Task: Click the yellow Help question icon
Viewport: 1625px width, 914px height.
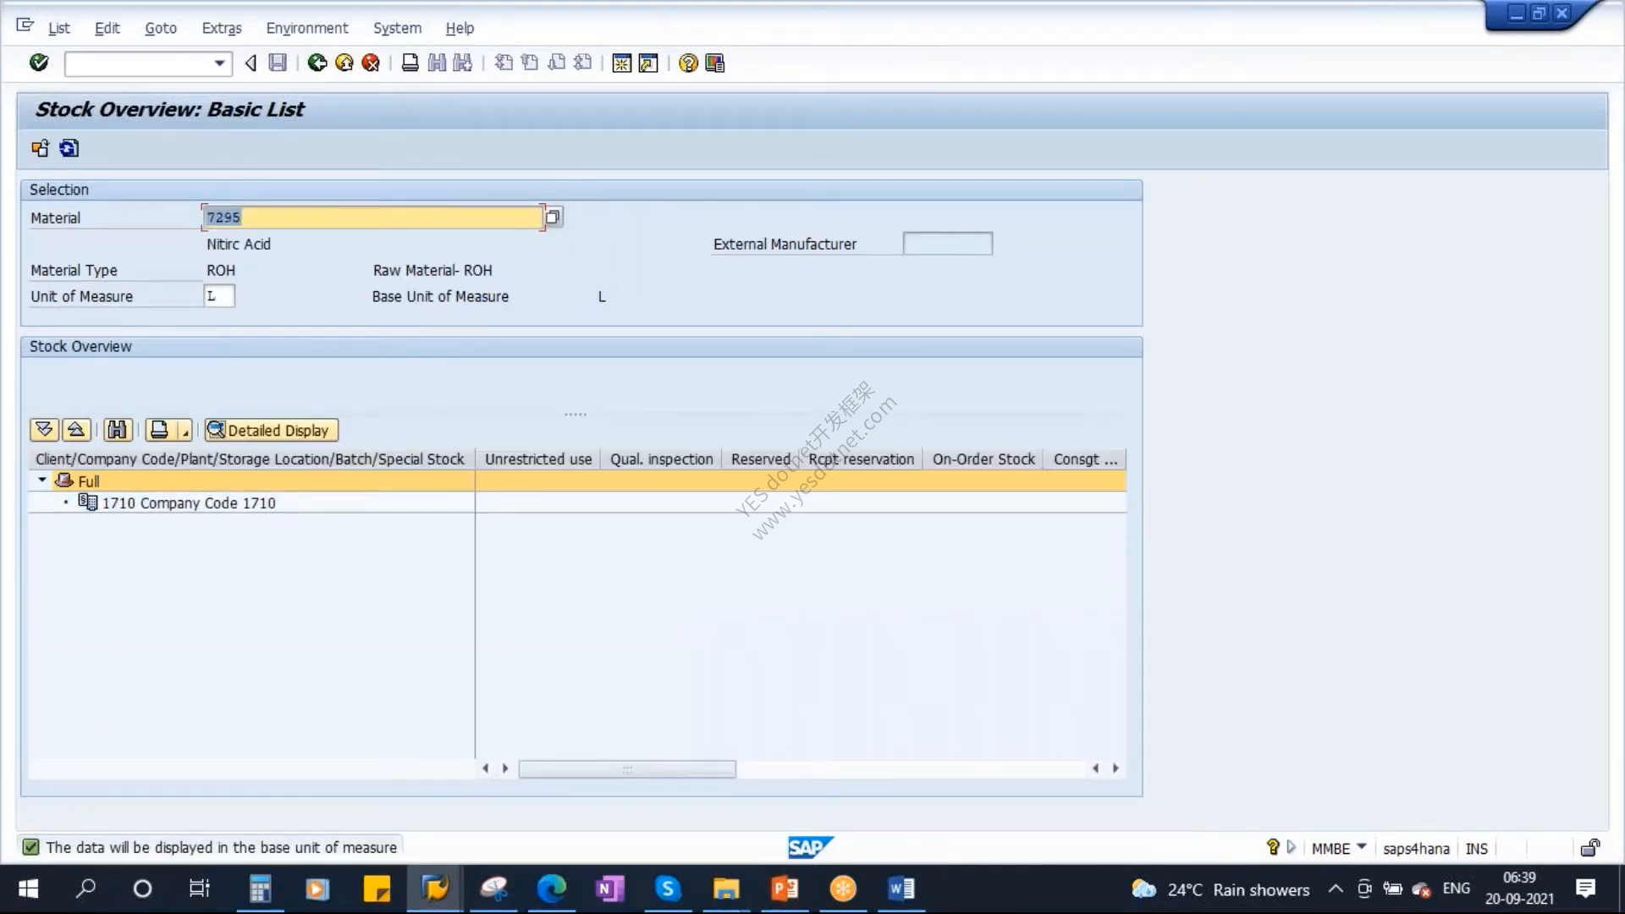Action: tap(688, 63)
